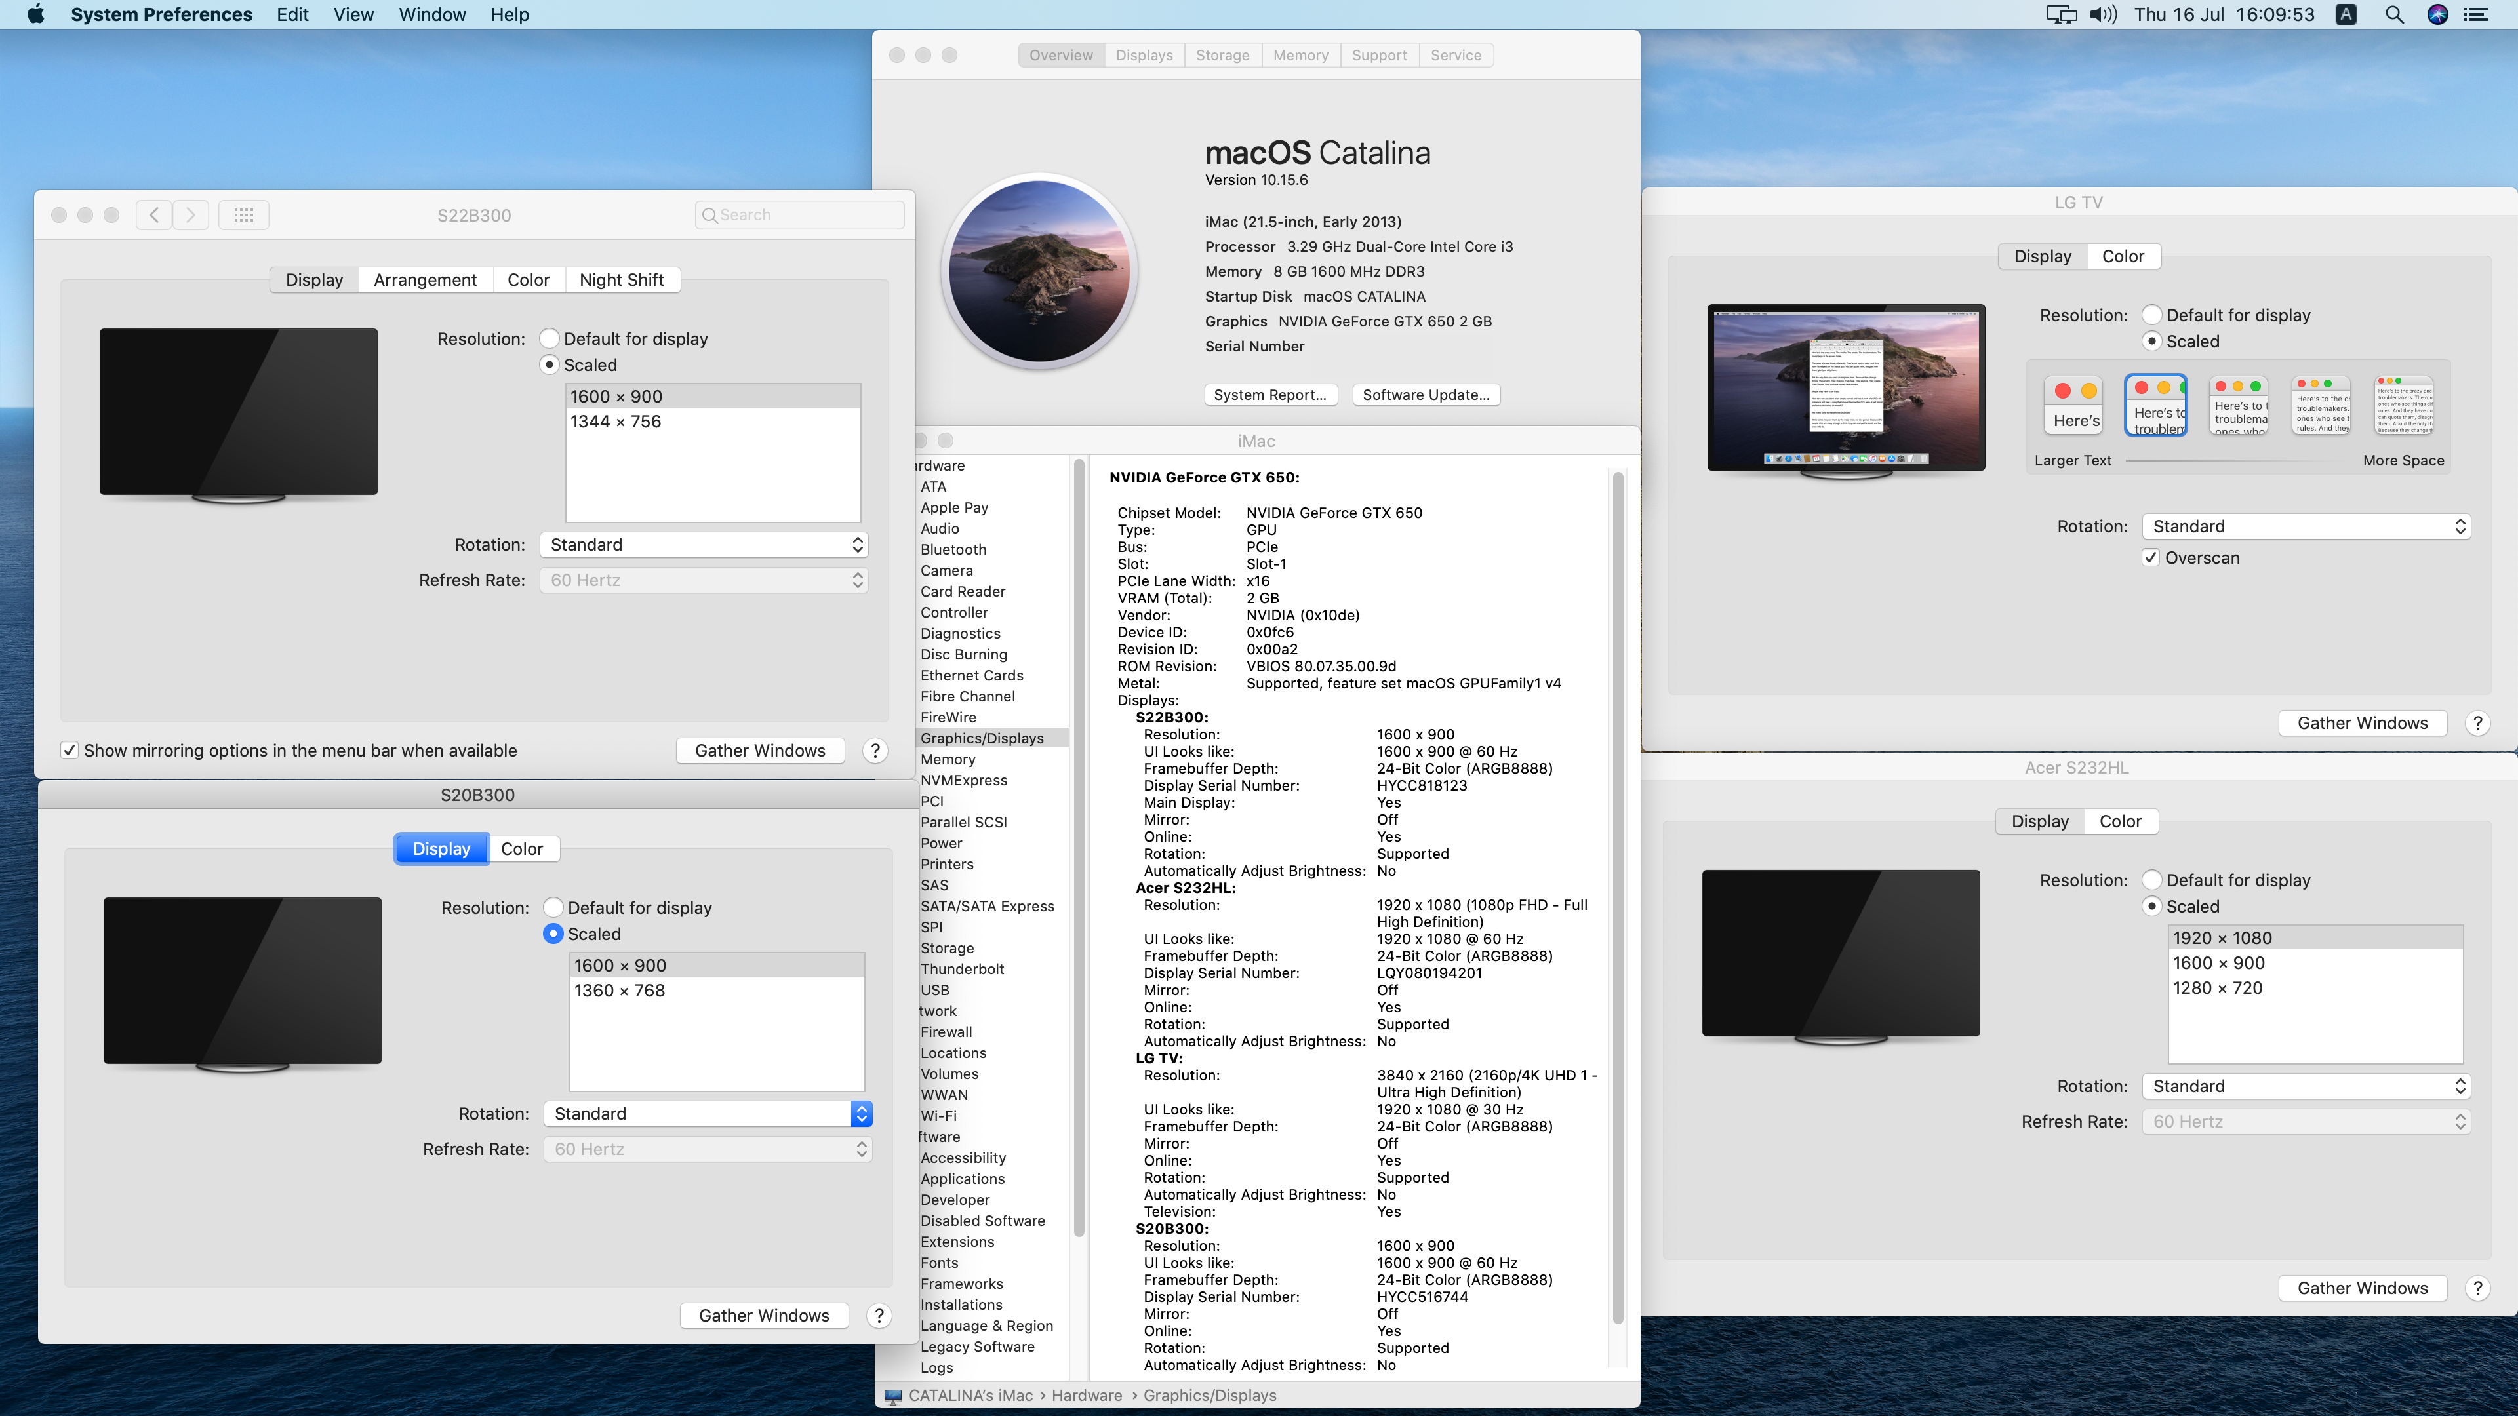Select Default for display in LG TV window
The height and width of the screenshot is (1416, 2518).
pyautogui.click(x=2151, y=315)
